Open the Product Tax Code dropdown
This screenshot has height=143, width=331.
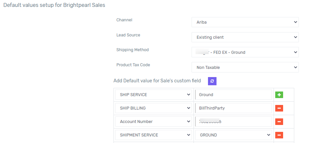[245, 68]
